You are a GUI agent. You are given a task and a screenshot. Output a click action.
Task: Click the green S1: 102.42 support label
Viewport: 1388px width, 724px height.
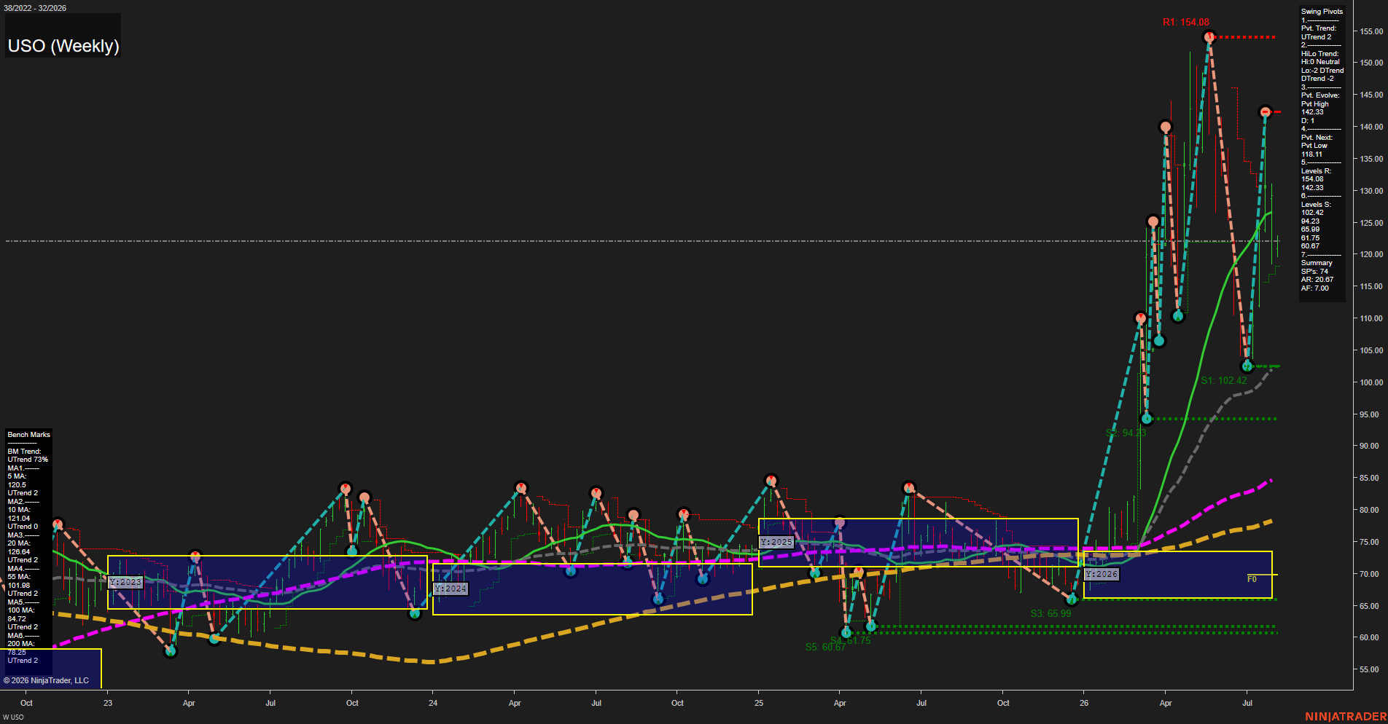pyautogui.click(x=1224, y=380)
